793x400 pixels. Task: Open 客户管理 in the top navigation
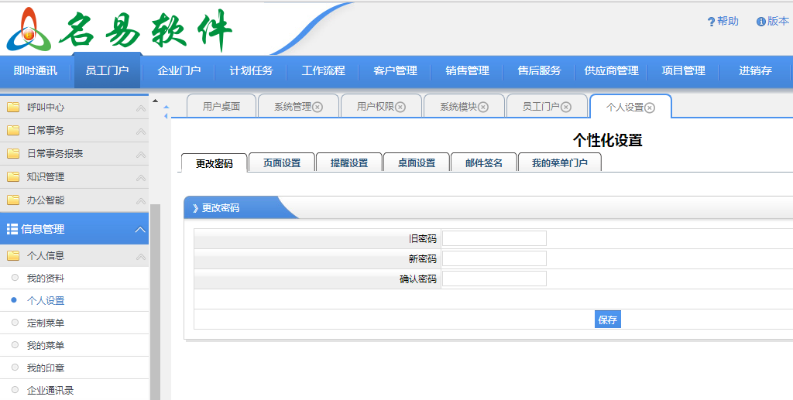click(x=395, y=70)
